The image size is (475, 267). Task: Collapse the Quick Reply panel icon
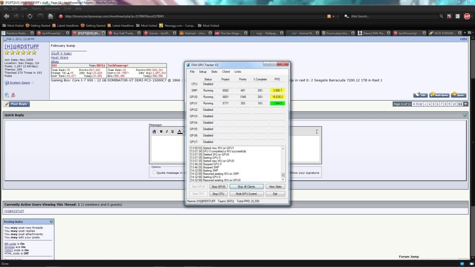(x=465, y=115)
